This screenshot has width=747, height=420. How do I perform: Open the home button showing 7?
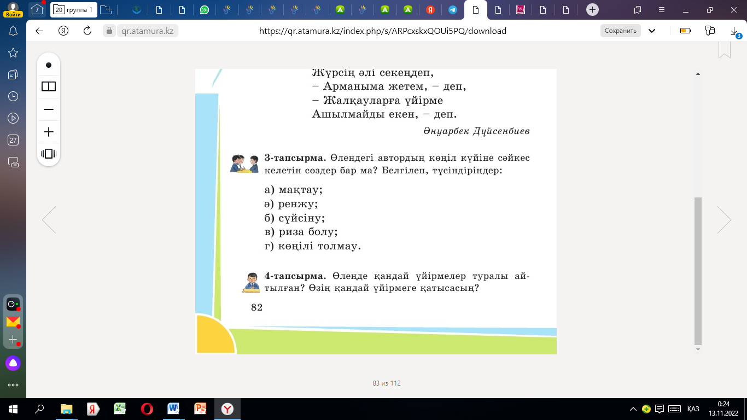click(37, 9)
